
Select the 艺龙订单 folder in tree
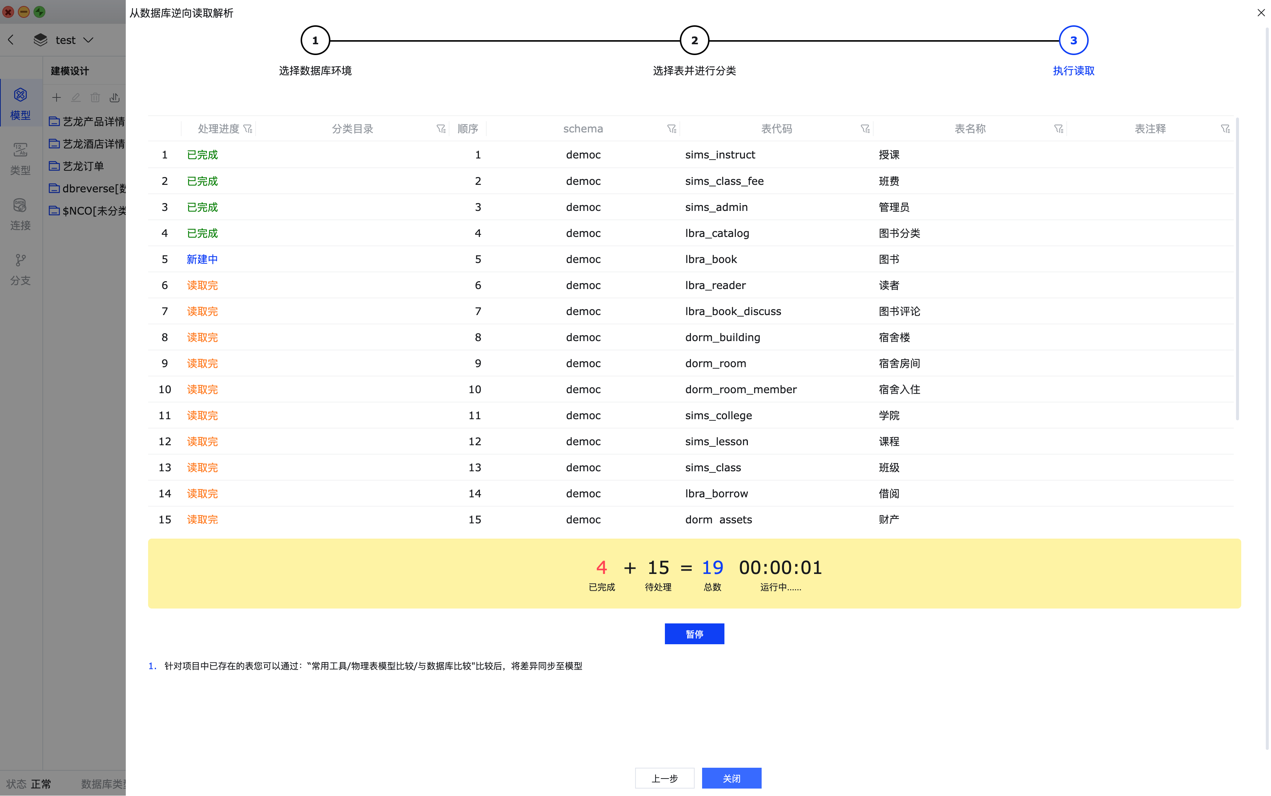77,166
